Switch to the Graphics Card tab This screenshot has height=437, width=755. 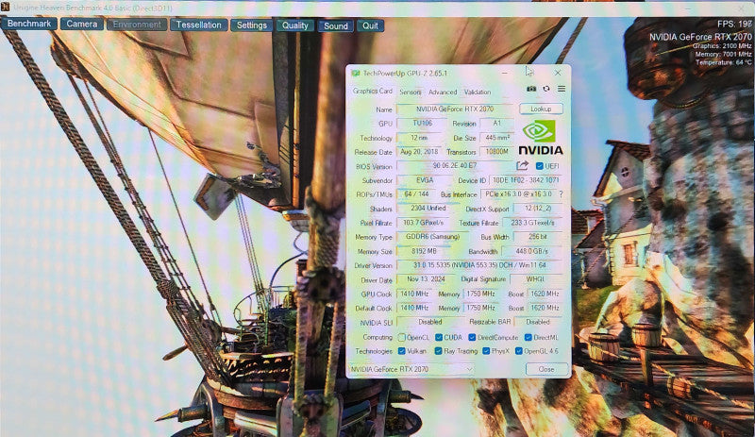click(x=372, y=91)
